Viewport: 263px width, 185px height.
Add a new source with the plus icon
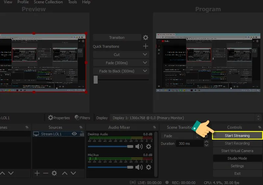(37, 173)
